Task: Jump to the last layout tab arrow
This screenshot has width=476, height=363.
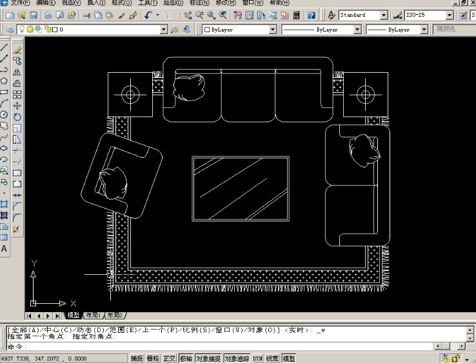Action: click(x=57, y=316)
